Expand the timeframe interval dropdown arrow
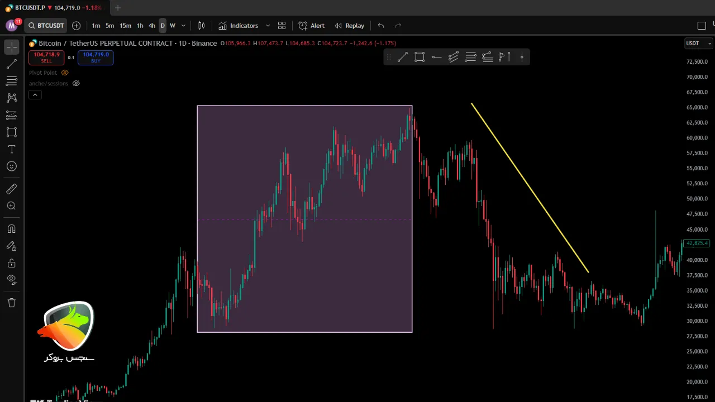715x402 pixels. coord(183,26)
